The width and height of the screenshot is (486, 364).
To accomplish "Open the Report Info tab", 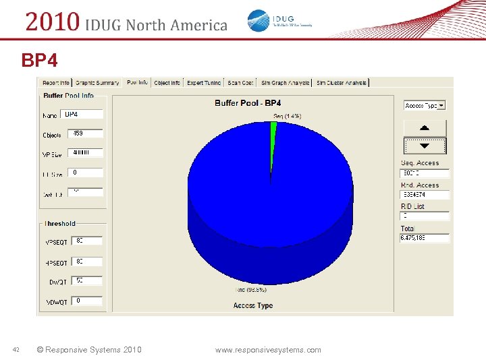I will point(56,83).
